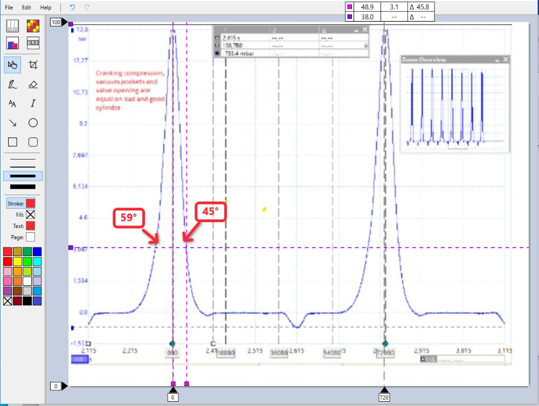539x406 pixels.
Task: Select the Page color target box
Action: 30,237
